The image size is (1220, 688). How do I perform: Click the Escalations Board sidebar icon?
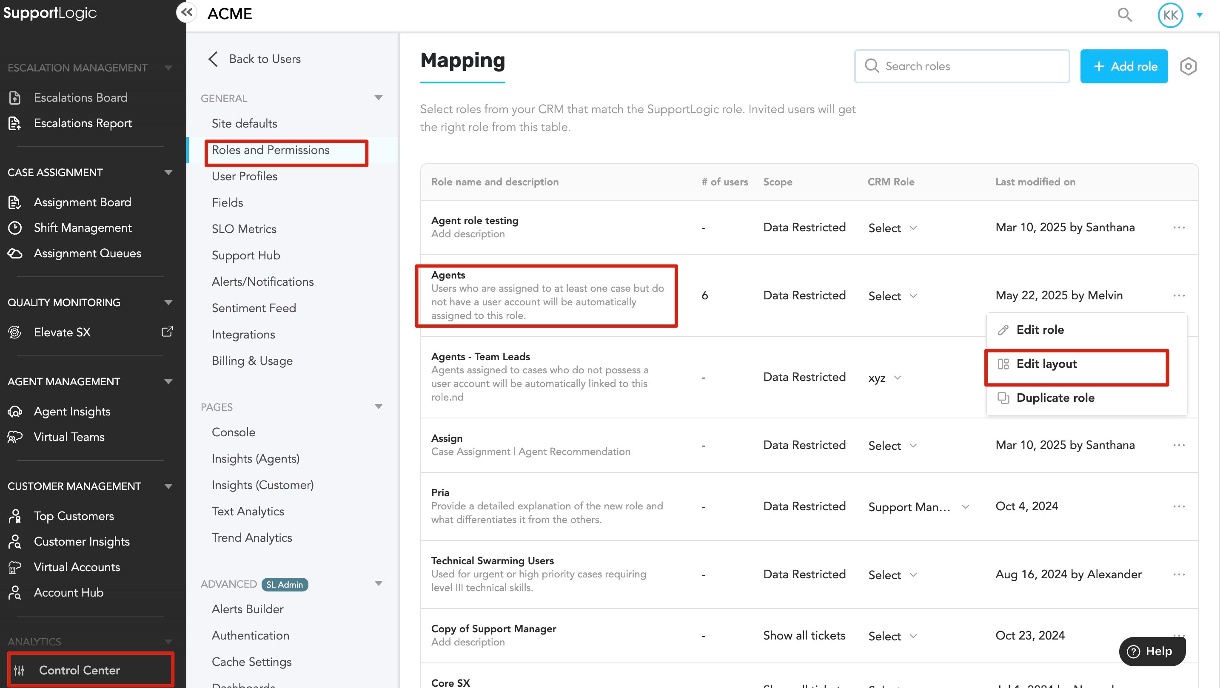pos(15,97)
